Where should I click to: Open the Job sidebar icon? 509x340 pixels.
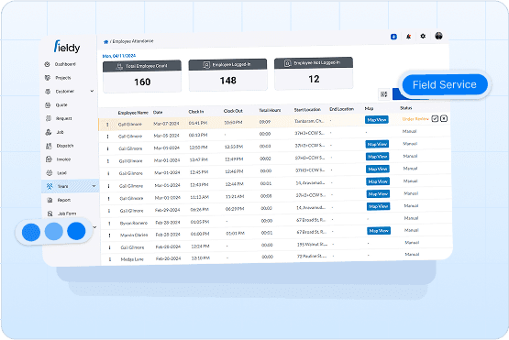point(49,132)
